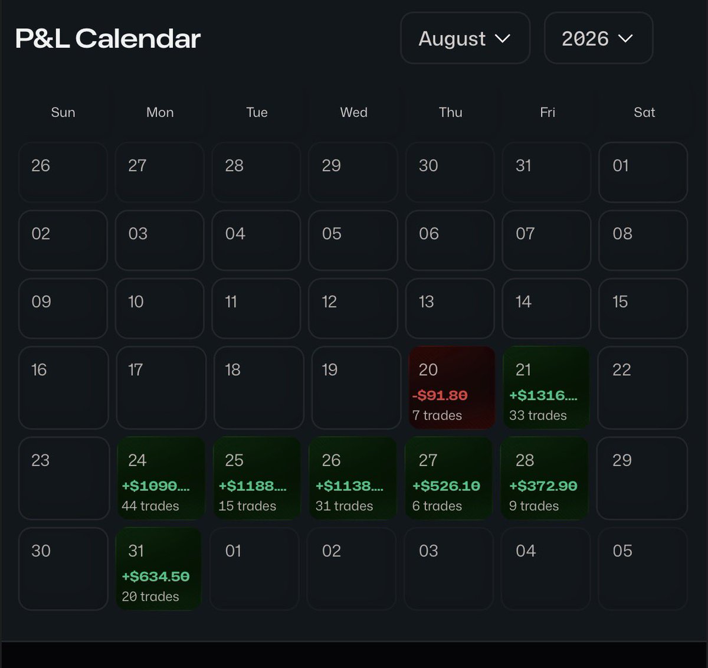Open the August month dropdown
The width and height of the screenshot is (708, 668).
465,38
